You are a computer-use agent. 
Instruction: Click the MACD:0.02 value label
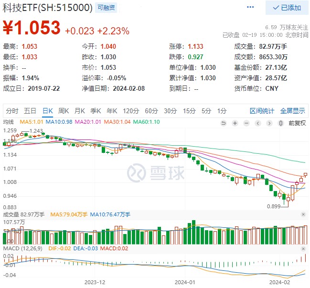pos(114,249)
